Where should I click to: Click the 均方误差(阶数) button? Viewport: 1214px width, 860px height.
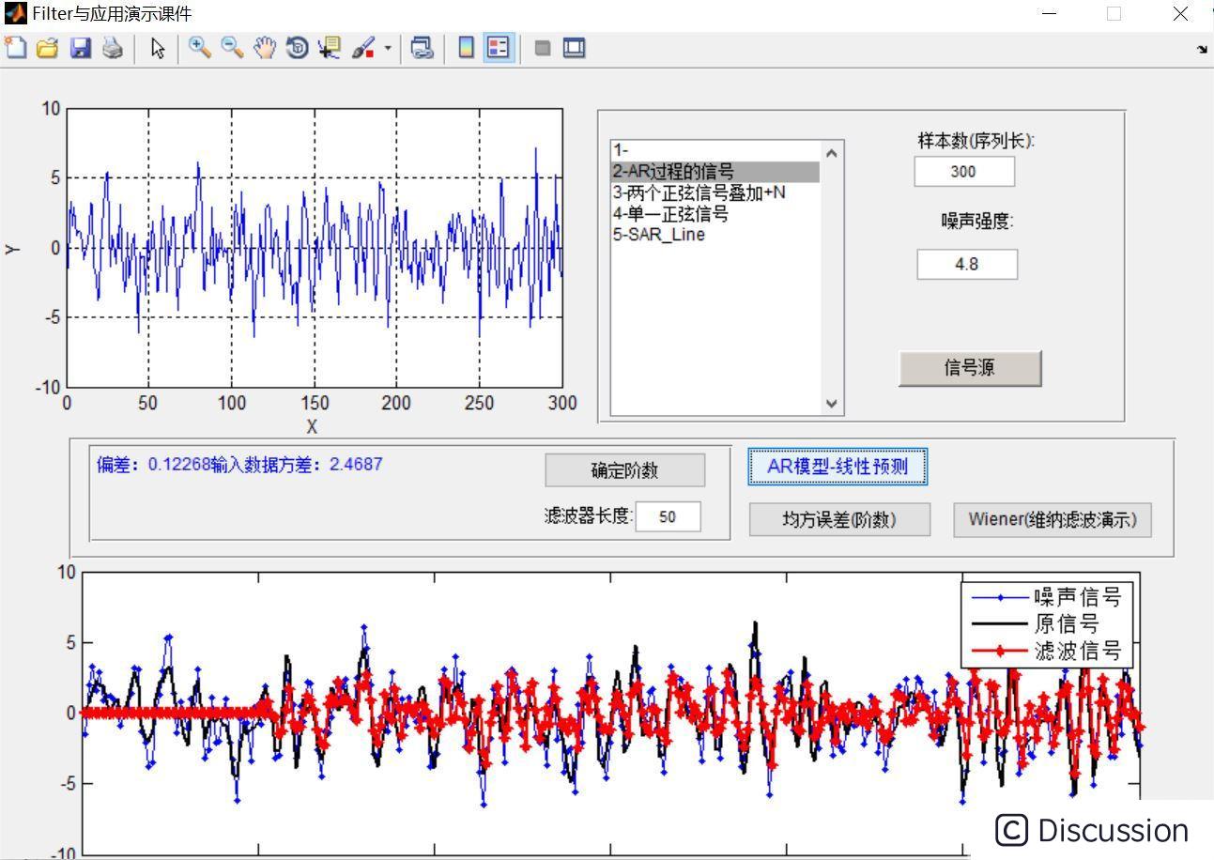[839, 520]
